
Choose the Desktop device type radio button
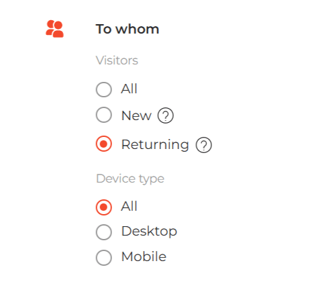click(104, 232)
